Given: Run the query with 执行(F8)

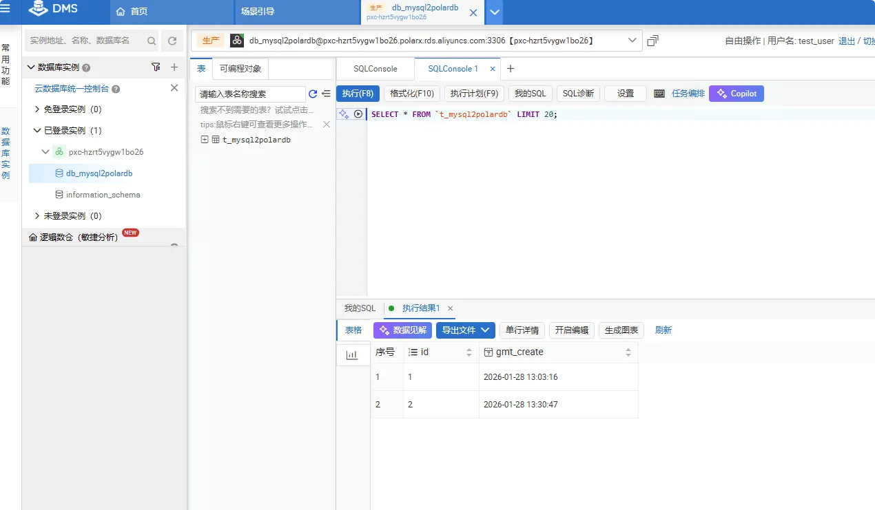Looking at the screenshot, I should [358, 93].
